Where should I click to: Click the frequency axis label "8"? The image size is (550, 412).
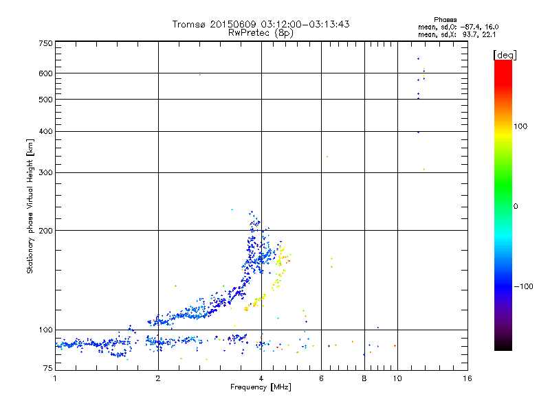pyautogui.click(x=364, y=378)
